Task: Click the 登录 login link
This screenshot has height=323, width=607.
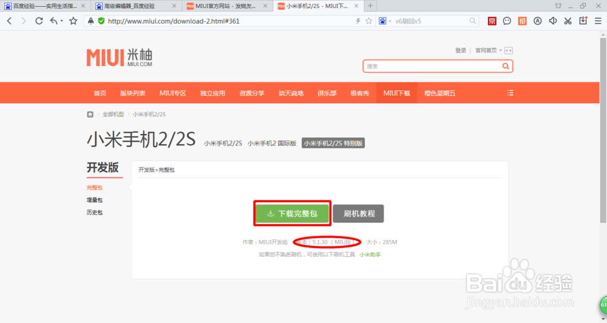Action: [x=461, y=50]
